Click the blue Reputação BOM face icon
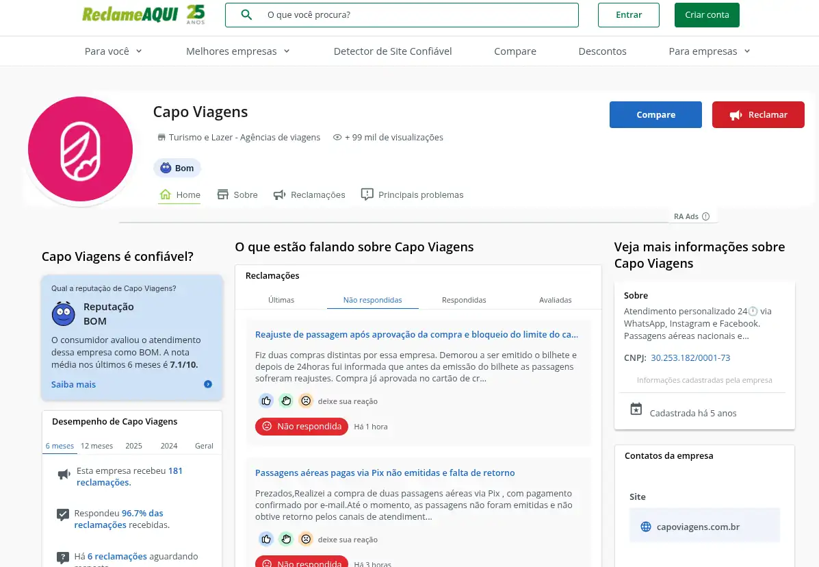Image resolution: width=819 pixels, height=567 pixels. [x=63, y=314]
